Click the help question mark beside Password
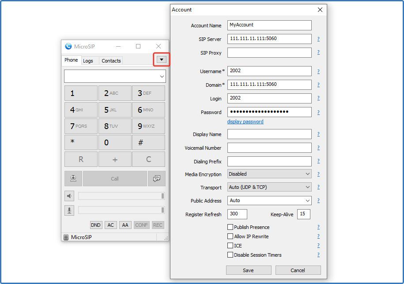This screenshot has width=404, height=284. [x=318, y=112]
